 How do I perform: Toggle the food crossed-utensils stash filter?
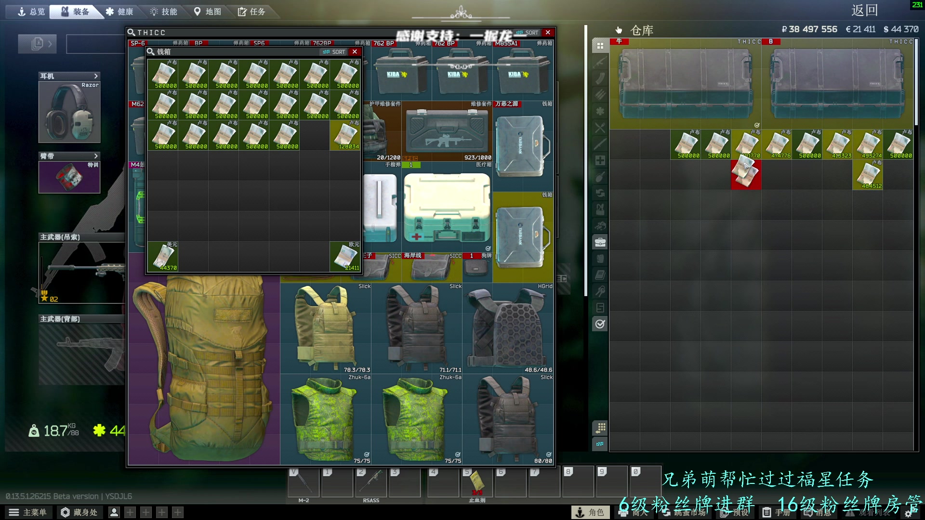click(600, 128)
